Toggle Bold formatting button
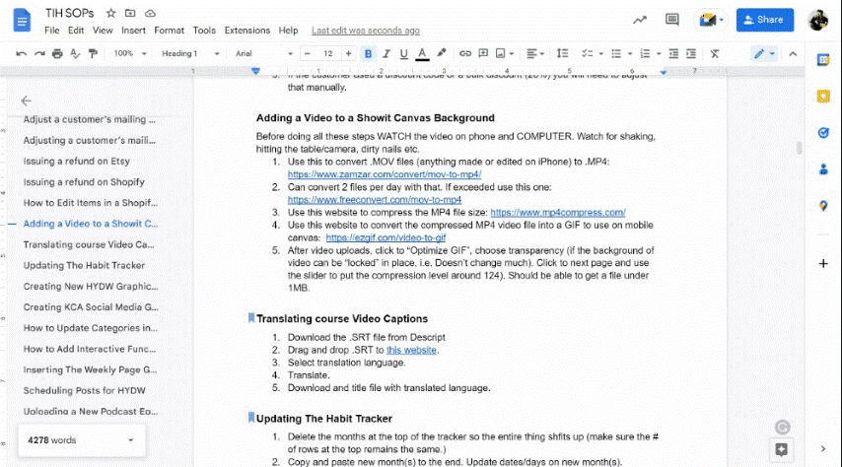This screenshot has height=467, width=842. 369,53
